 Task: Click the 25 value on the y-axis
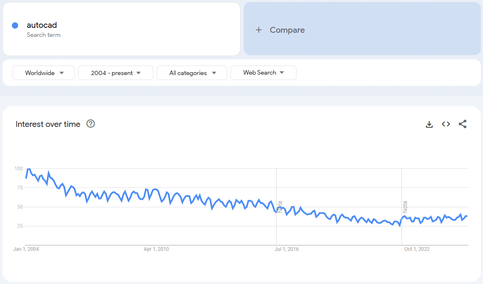tap(20, 226)
